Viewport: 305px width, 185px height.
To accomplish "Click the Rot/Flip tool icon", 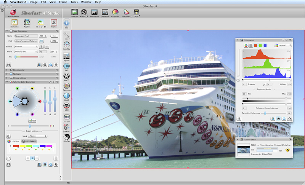I will [x=66, y=45].
